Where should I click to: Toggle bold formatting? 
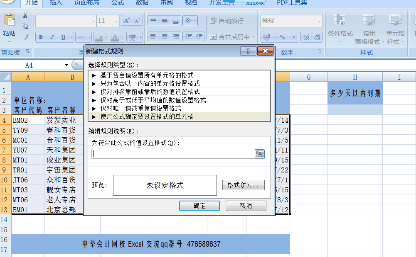coord(40,36)
